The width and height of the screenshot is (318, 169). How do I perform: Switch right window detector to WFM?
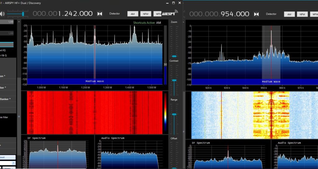click(x=314, y=14)
